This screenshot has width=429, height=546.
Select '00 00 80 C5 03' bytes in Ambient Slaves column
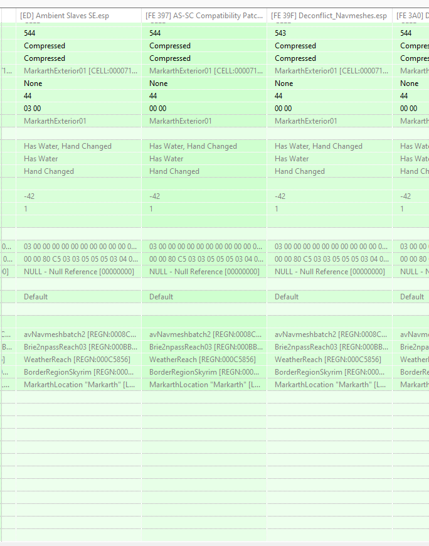coord(81,259)
